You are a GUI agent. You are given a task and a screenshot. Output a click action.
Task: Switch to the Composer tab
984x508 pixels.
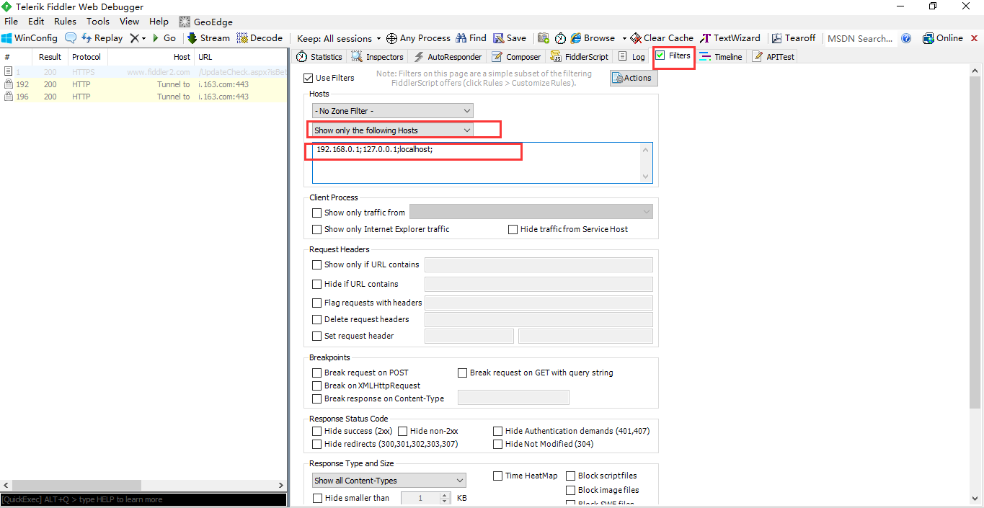point(516,57)
